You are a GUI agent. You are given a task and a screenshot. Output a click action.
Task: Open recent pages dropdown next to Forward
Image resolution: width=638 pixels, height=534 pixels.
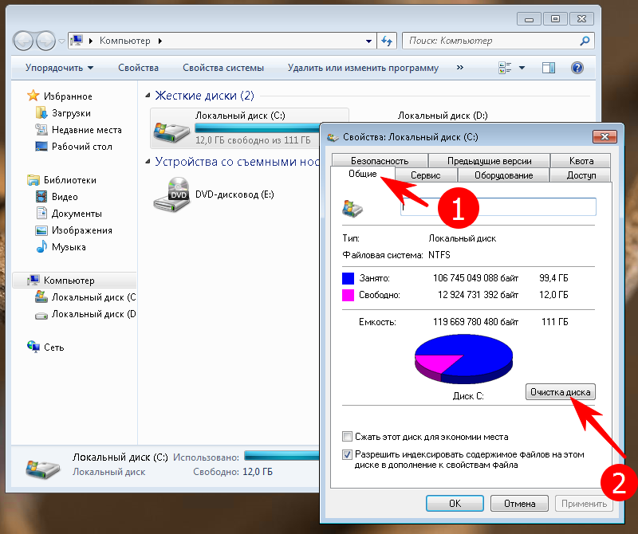coord(61,41)
